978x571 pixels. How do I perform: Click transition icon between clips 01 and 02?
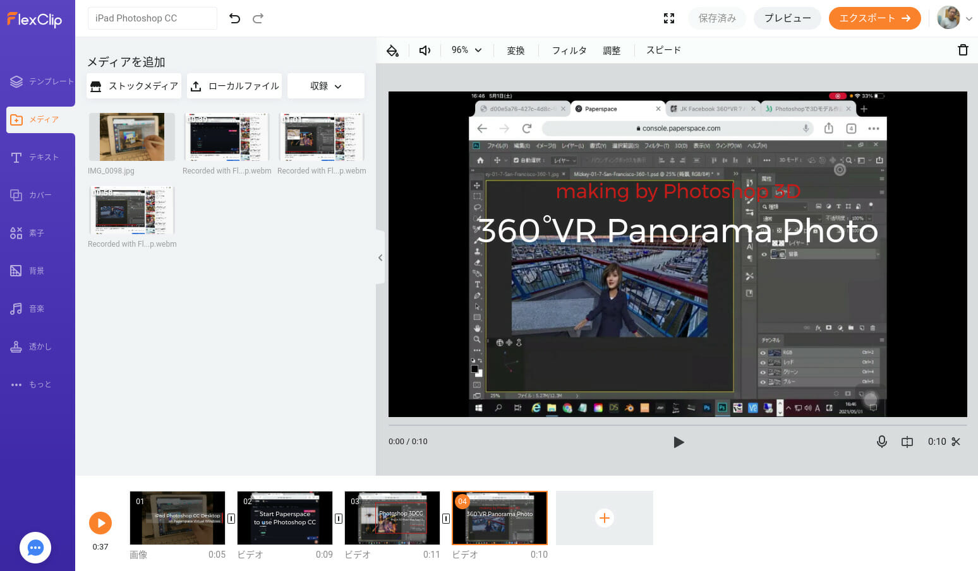[x=231, y=519]
